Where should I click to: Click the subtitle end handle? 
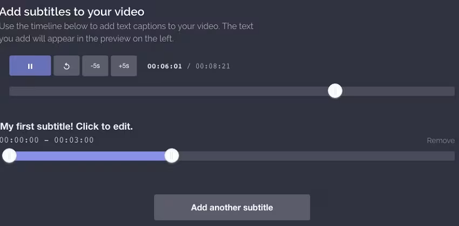[x=171, y=156]
